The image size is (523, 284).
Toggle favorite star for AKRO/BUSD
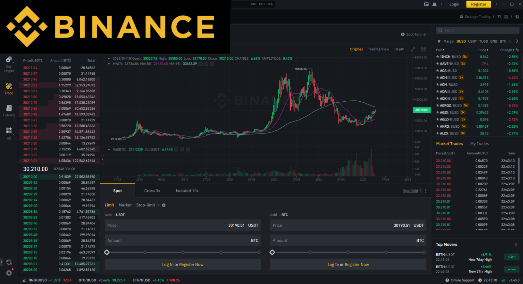pos(438,126)
